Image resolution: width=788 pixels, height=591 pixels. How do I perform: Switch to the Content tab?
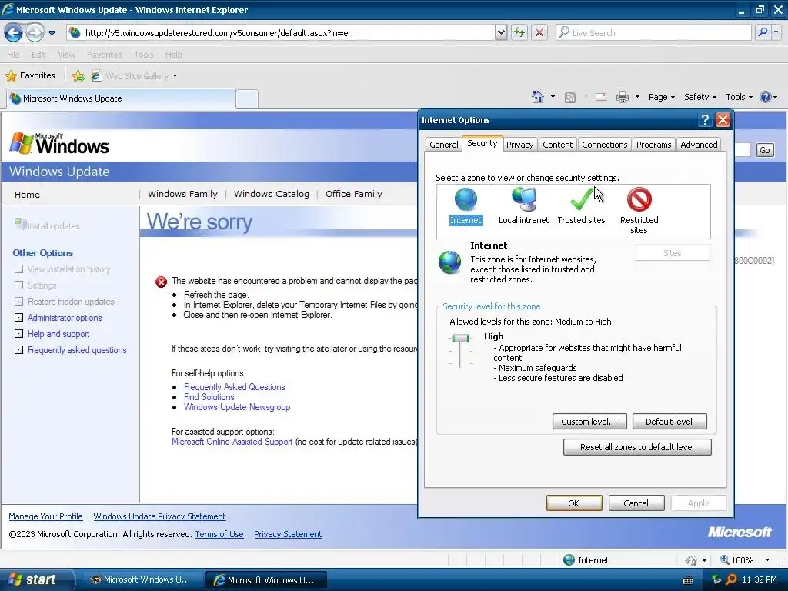(557, 145)
